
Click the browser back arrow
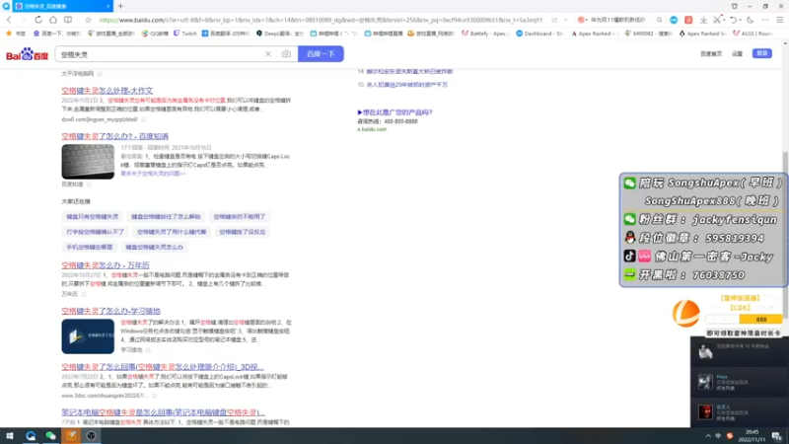pos(9,20)
